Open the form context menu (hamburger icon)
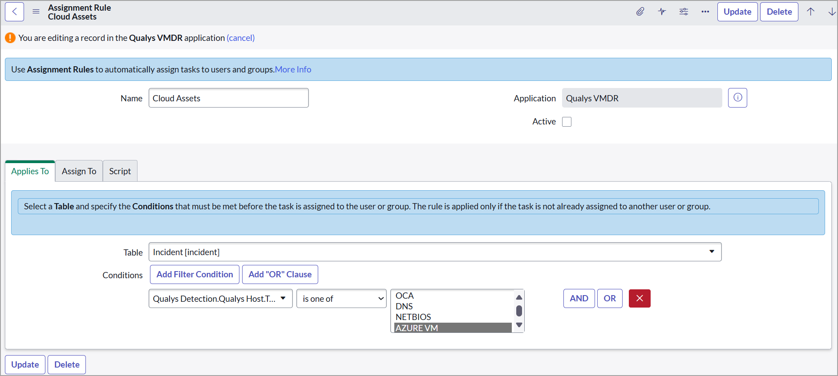The height and width of the screenshot is (376, 838). [36, 12]
